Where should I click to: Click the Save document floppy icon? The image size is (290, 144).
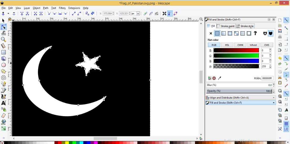coord(280,31)
